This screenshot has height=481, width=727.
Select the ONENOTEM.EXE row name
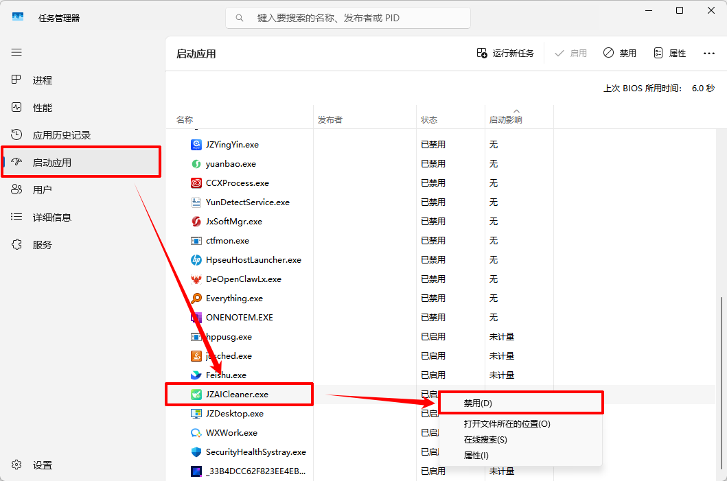coord(239,318)
